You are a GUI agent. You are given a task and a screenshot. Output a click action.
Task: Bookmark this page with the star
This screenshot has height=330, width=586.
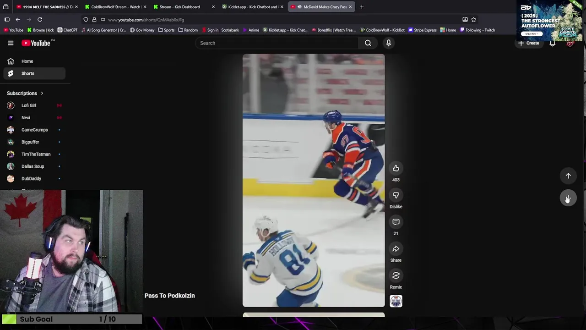[474, 20]
